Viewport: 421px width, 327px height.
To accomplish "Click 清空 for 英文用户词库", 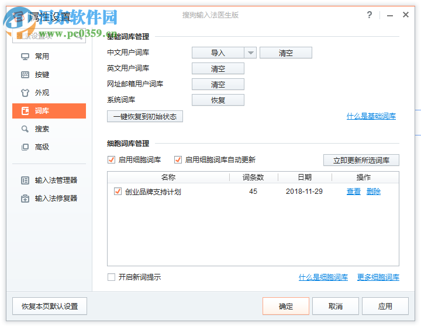I will (x=218, y=69).
